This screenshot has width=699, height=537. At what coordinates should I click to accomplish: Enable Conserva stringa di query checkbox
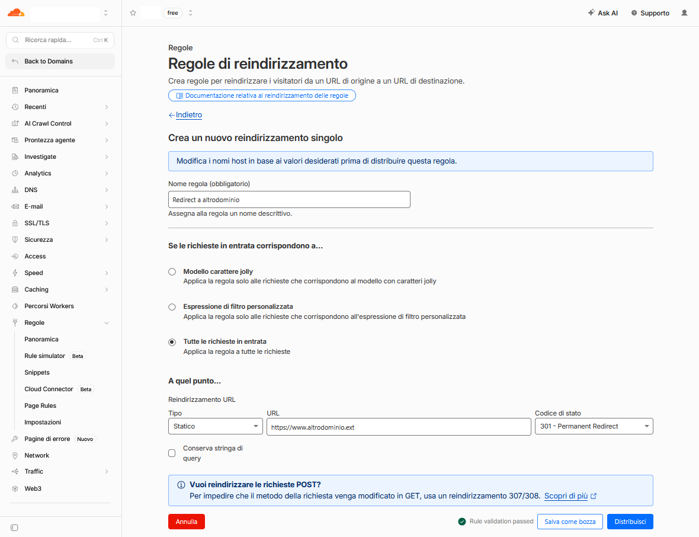pos(172,453)
